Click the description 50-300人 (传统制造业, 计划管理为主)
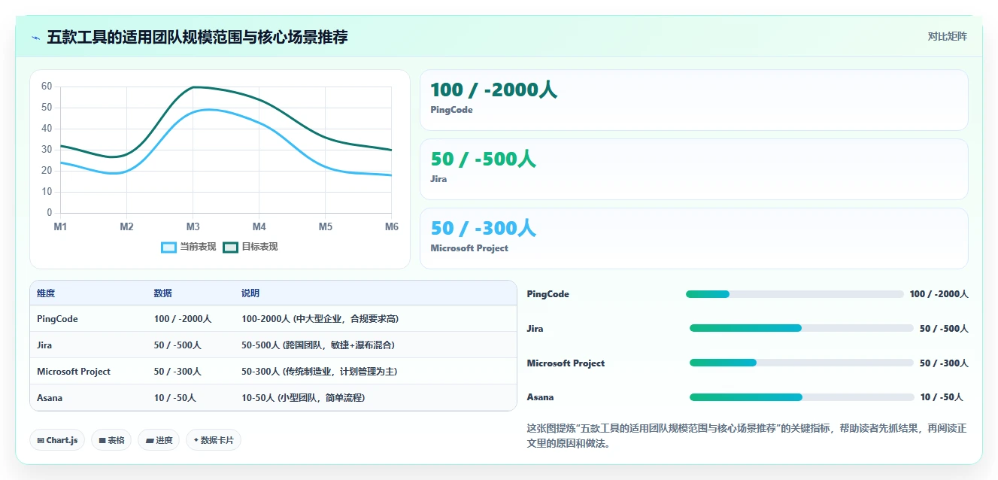The image size is (998, 480). point(320,372)
